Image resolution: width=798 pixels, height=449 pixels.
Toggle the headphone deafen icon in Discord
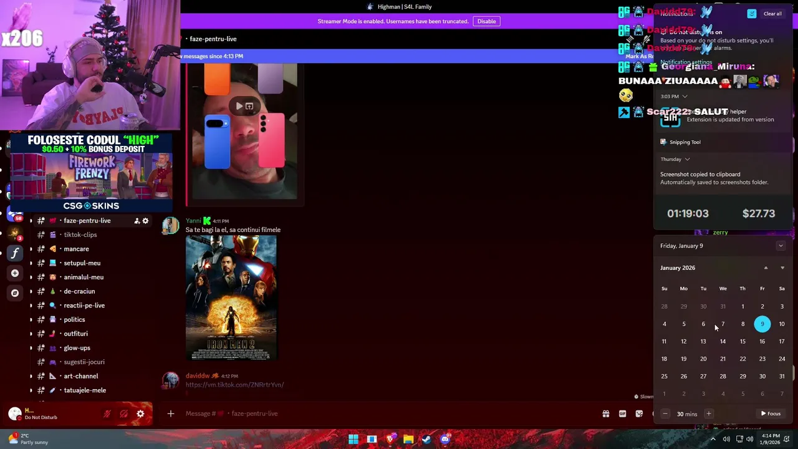tap(124, 413)
